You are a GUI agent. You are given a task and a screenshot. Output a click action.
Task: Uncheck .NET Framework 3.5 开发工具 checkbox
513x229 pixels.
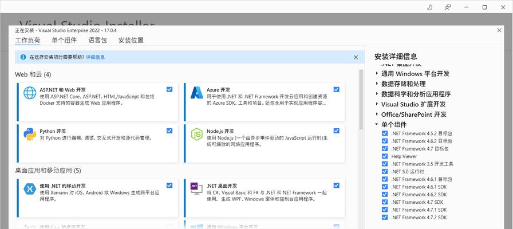coord(385,164)
